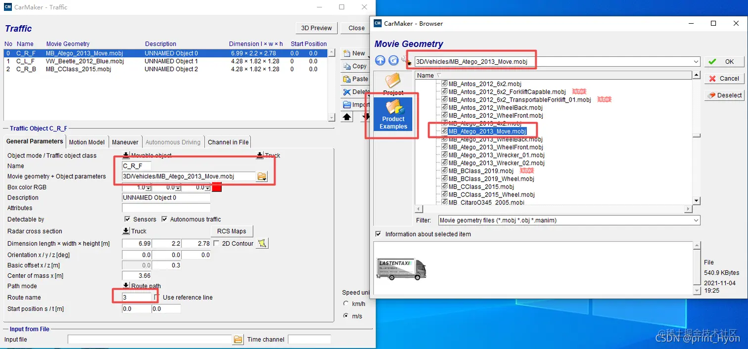Click file icon of MB_Antos_2012_WheelFront.mobj
This screenshot has height=349, width=748.
click(x=444, y=115)
